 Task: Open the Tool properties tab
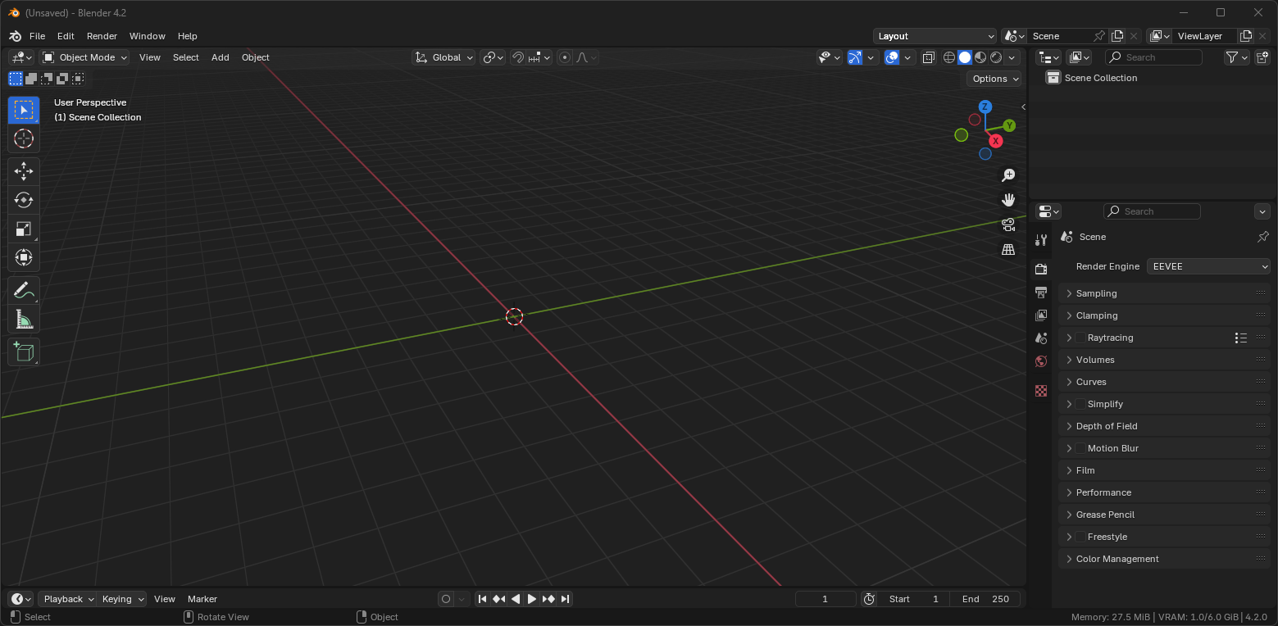click(1041, 240)
